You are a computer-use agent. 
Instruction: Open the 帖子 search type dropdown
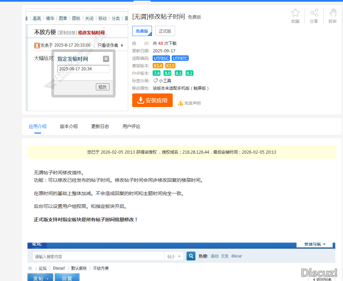coord(174,257)
